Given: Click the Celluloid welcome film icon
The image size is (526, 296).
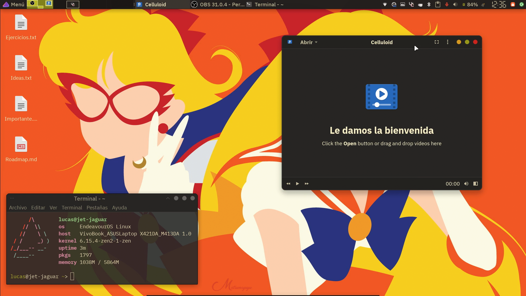Looking at the screenshot, I should click(x=382, y=97).
